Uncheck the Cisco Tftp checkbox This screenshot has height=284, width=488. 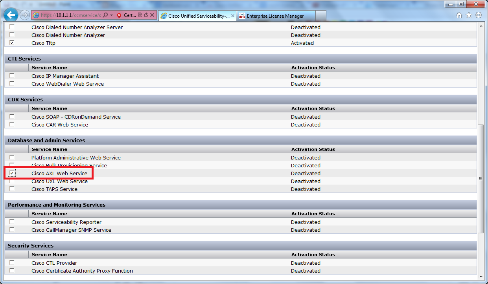point(11,43)
